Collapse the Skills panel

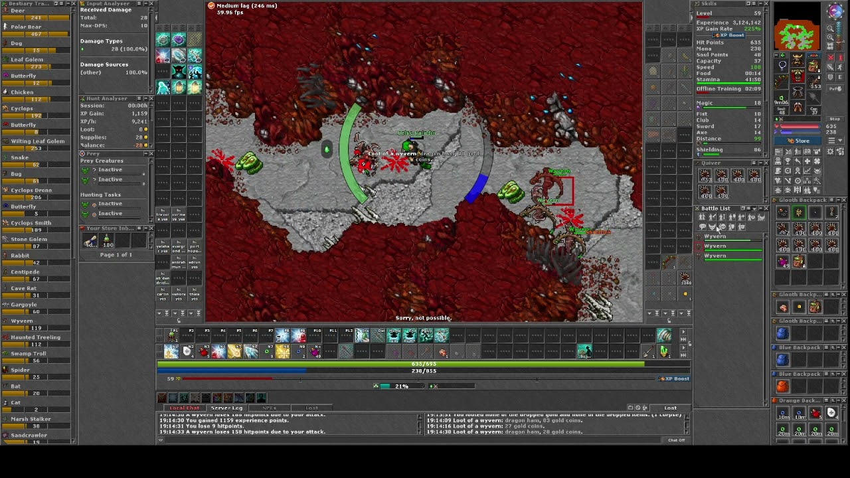pyautogui.click(x=761, y=3)
